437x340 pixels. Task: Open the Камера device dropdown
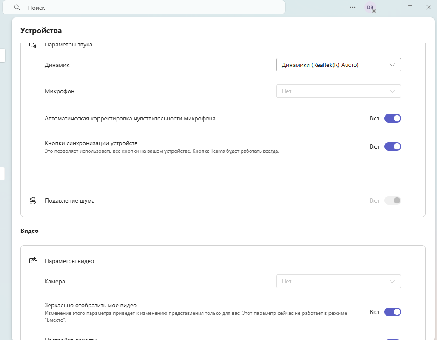click(x=338, y=281)
